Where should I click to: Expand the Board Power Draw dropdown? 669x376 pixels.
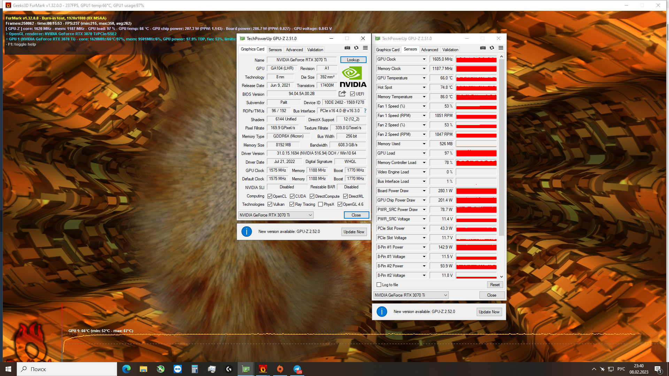click(x=424, y=191)
